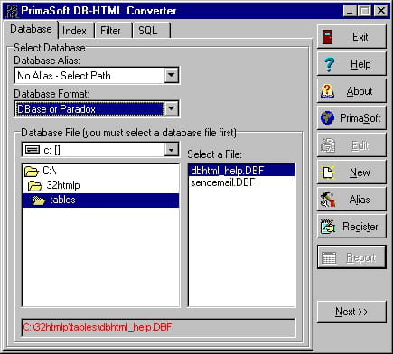Click the About book icon
Viewport: 393px width, 354px height.
pyautogui.click(x=328, y=91)
